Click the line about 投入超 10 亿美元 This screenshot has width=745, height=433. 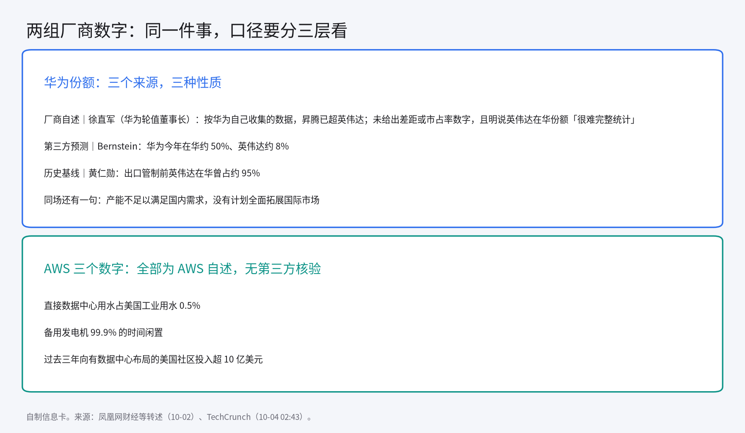[153, 359]
